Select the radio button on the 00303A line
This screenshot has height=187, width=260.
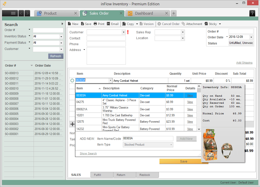coord(72,81)
